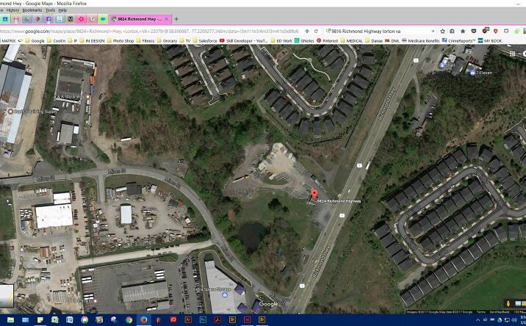Open the MEDICAL bookmarks folder
Image resolution: width=526 pixels, height=326 pixels.
(x=352, y=40)
